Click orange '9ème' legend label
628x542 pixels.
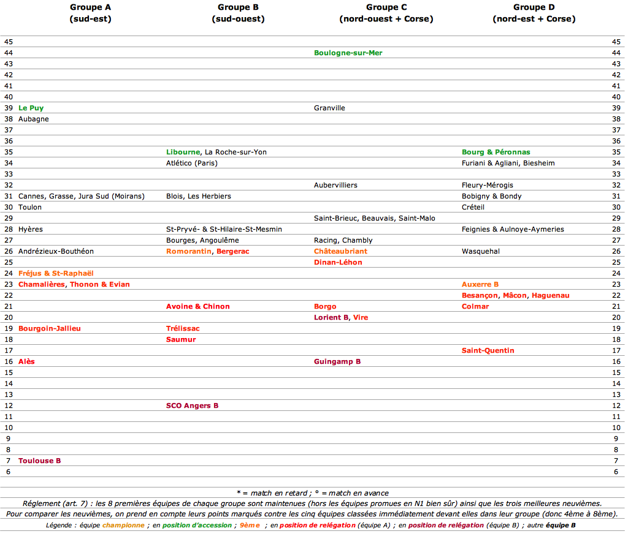click(250, 525)
